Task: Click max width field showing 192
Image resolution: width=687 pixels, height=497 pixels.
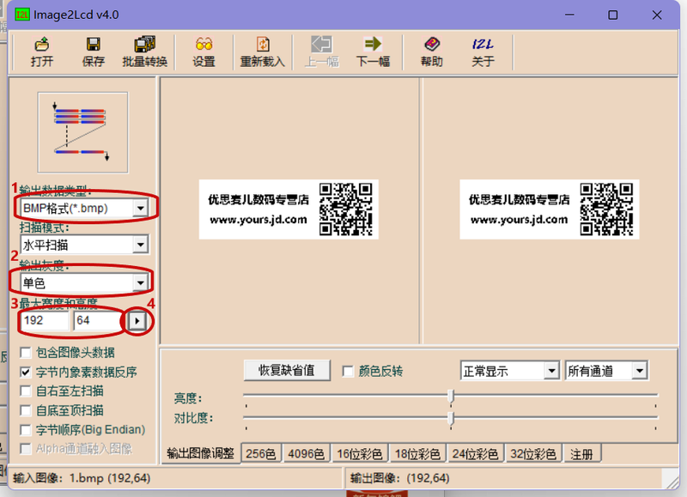Action: pos(45,320)
